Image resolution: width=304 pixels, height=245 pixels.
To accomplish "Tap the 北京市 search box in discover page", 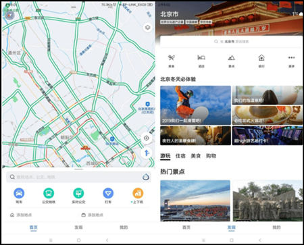I will (231, 42).
